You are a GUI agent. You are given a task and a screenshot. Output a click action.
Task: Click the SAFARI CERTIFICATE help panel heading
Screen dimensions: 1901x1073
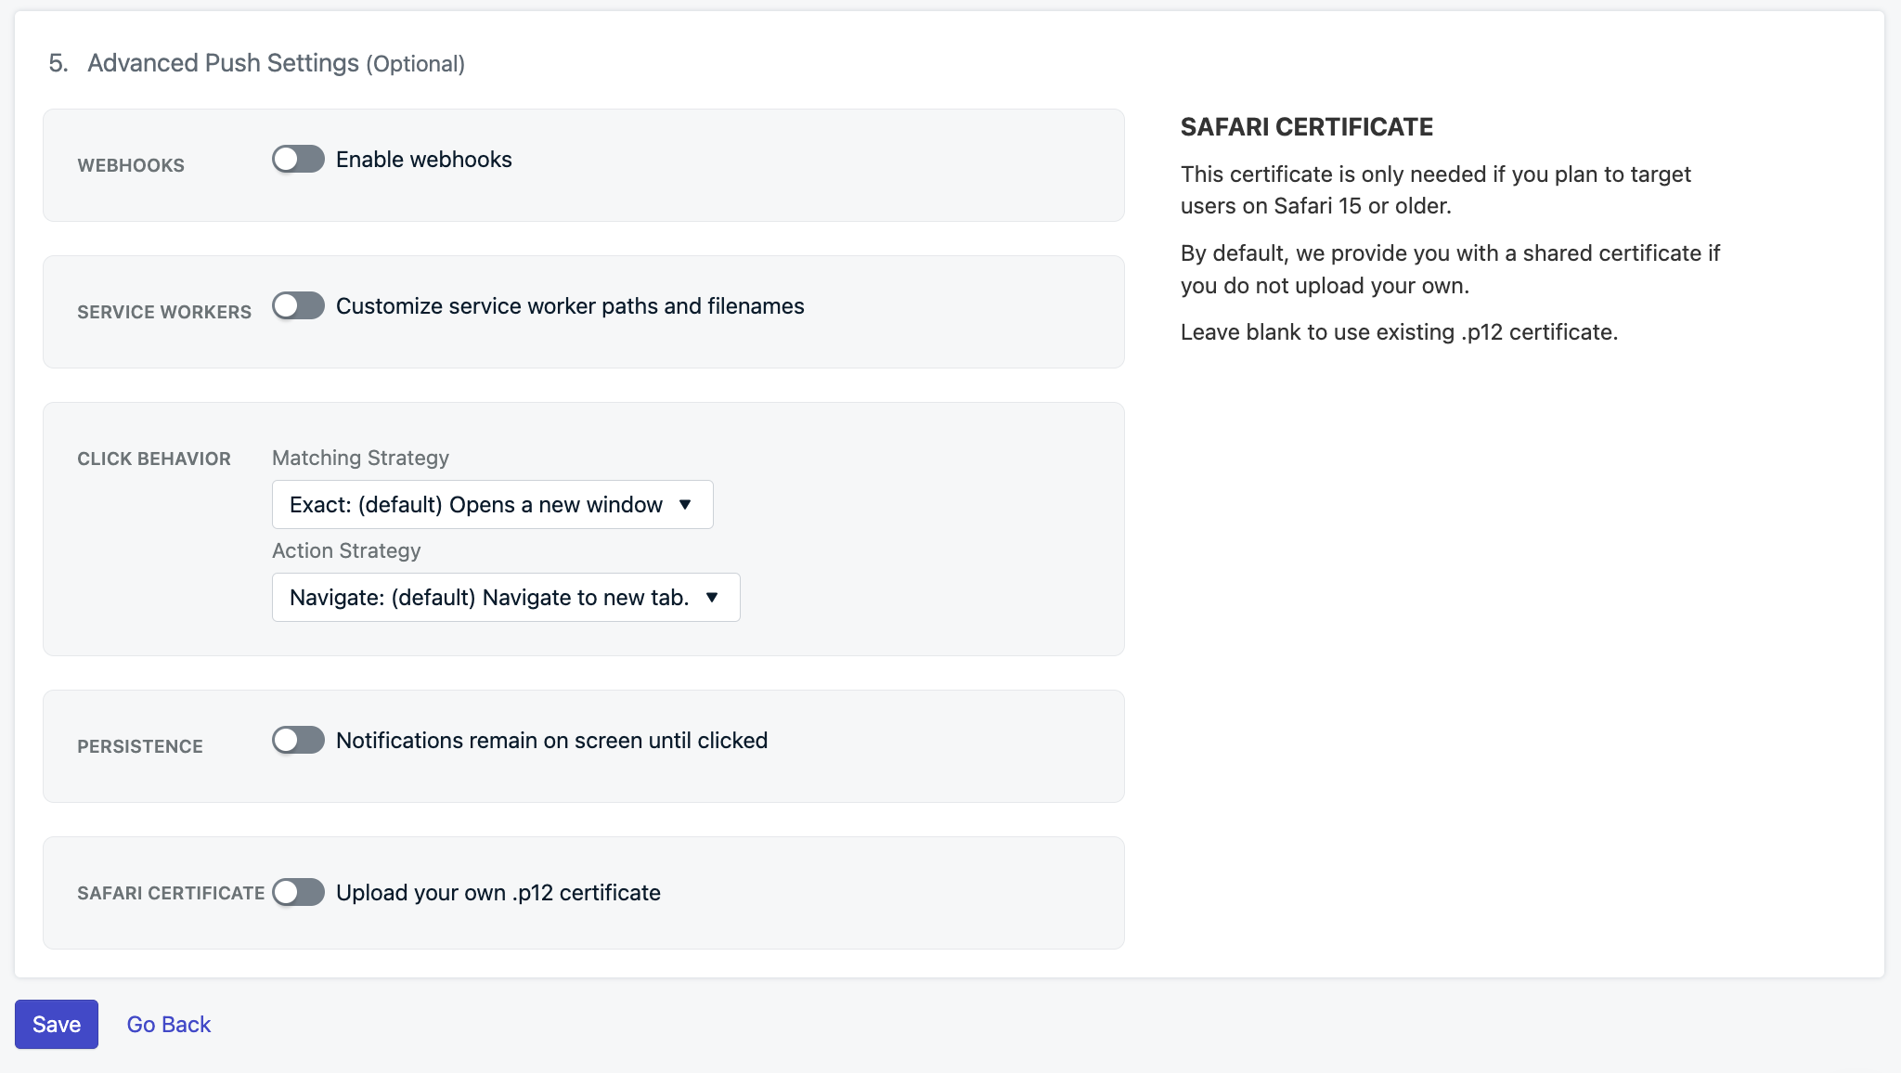click(1307, 127)
